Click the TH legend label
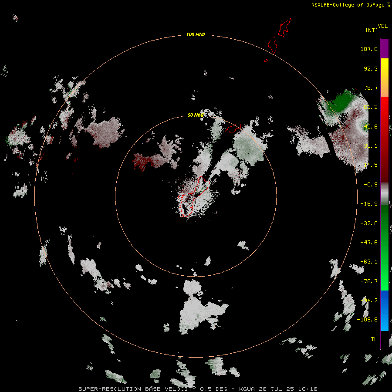Viewport: 392px width, 392px height. tap(374, 339)
